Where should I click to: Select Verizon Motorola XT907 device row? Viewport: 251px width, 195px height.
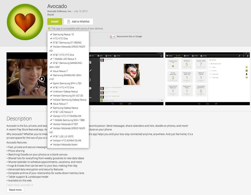(x=64, y=124)
